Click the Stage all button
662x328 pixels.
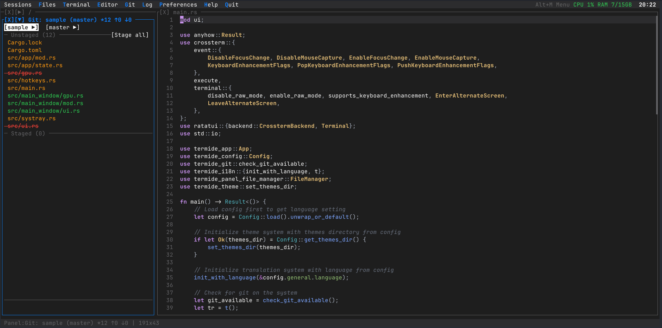click(x=130, y=35)
